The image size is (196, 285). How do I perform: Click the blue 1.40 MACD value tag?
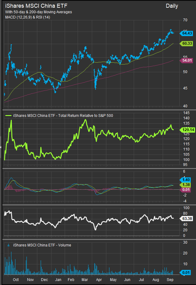[x=187, y=179]
